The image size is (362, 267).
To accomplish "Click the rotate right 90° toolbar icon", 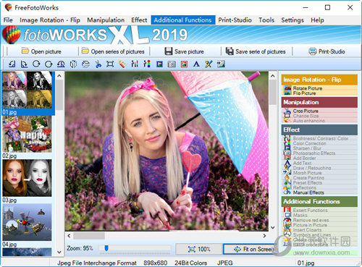I will (24, 64).
